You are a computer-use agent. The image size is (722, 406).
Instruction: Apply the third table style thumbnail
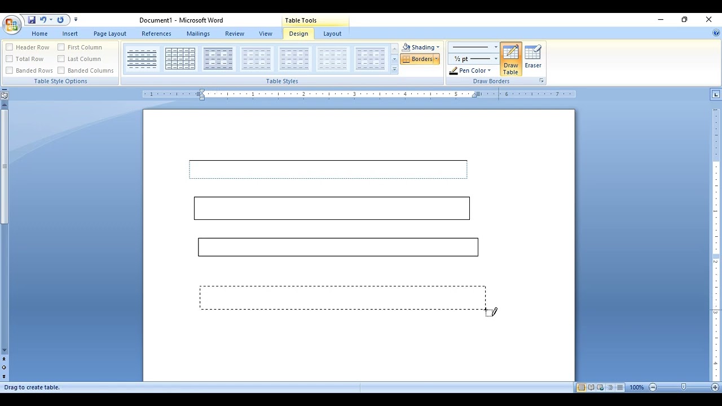point(218,59)
